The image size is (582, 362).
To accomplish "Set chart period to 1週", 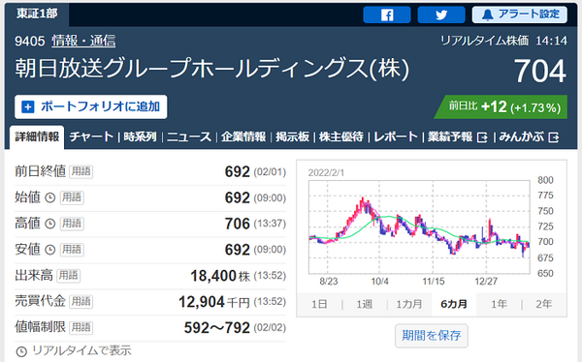I will [365, 304].
